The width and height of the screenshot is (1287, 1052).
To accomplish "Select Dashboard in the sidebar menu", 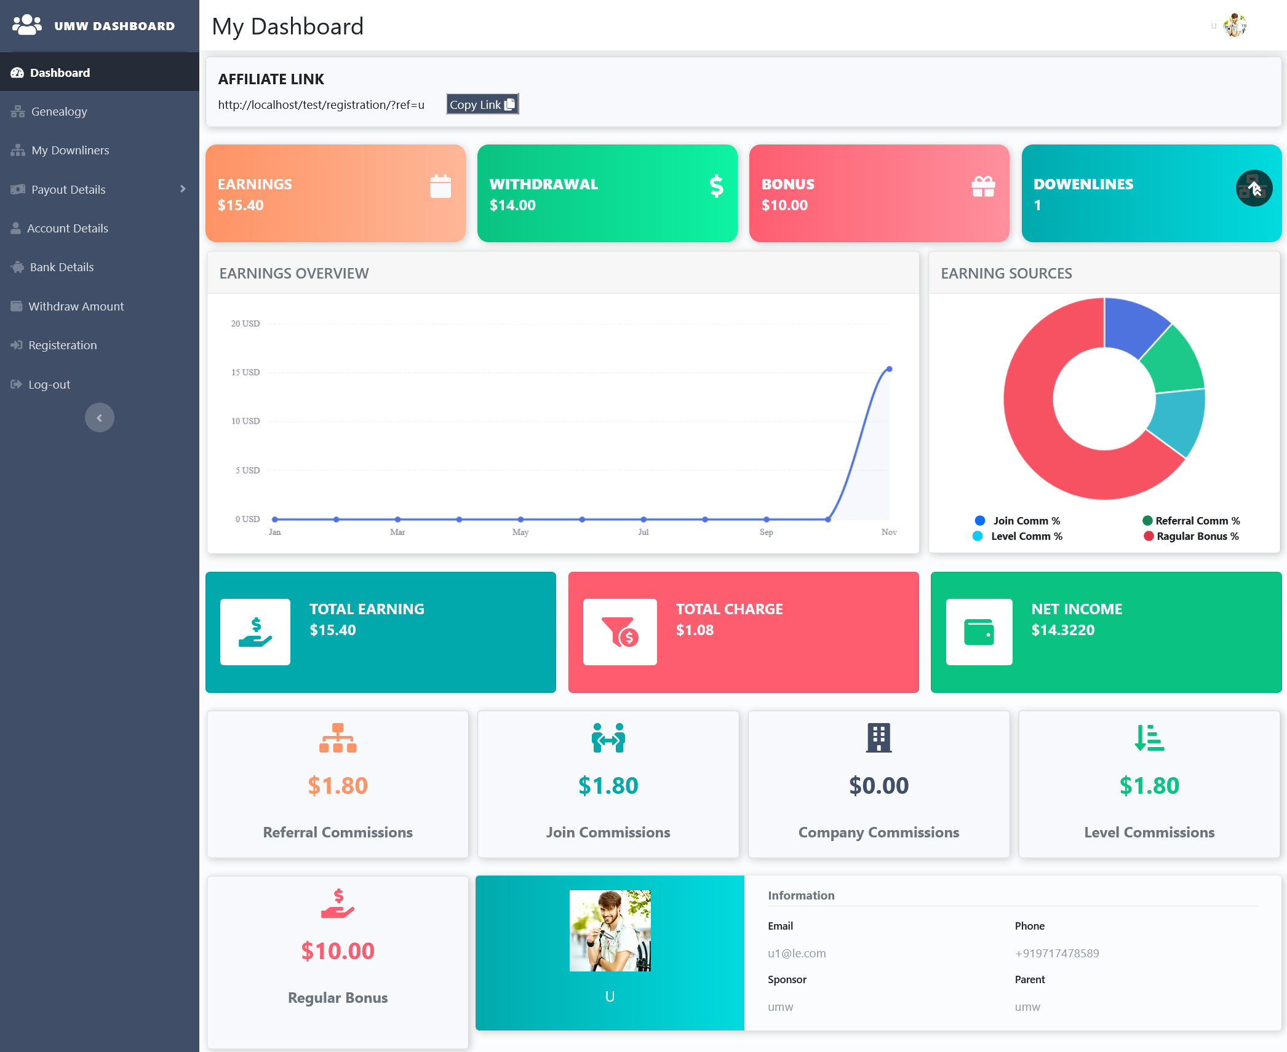I will pos(59,72).
